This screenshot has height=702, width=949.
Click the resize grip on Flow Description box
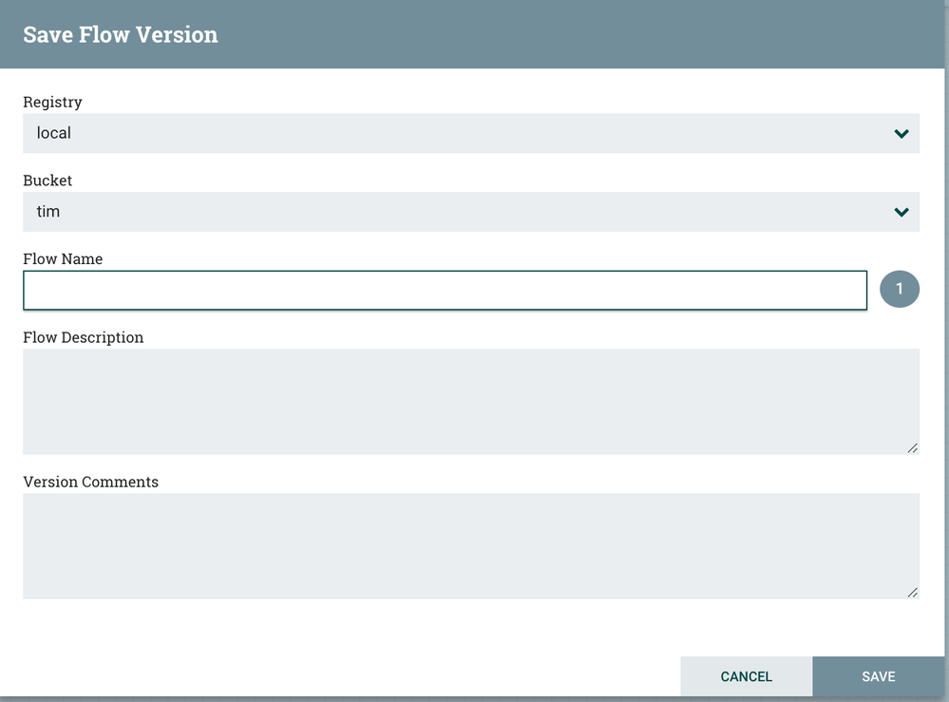(x=913, y=446)
